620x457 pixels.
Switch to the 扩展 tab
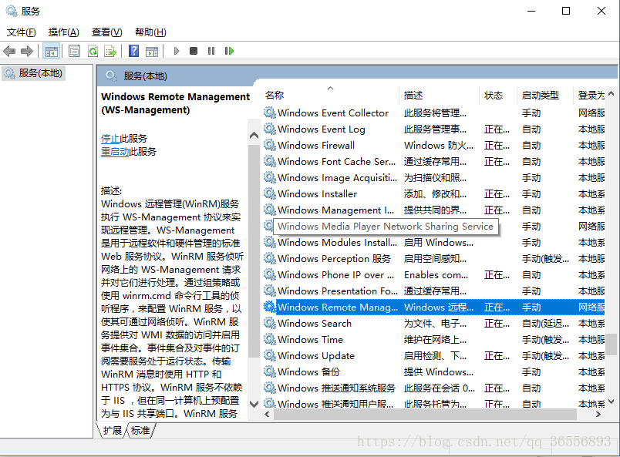112,431
